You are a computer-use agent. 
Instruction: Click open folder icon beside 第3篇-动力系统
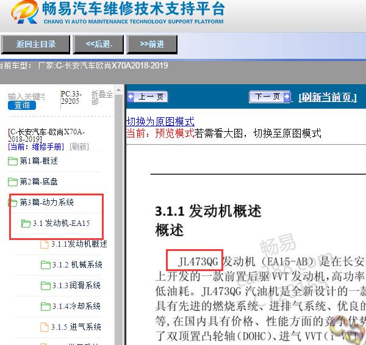click(x=13, y=203)
